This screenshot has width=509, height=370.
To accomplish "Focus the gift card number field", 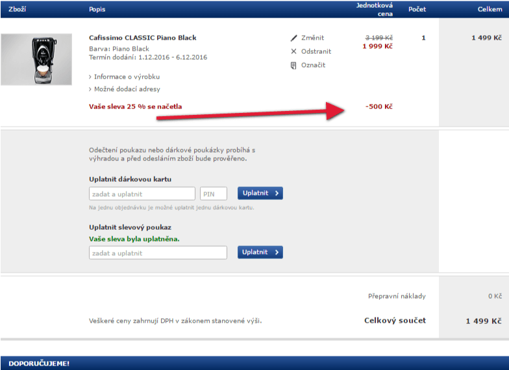I will click(142, 193).
